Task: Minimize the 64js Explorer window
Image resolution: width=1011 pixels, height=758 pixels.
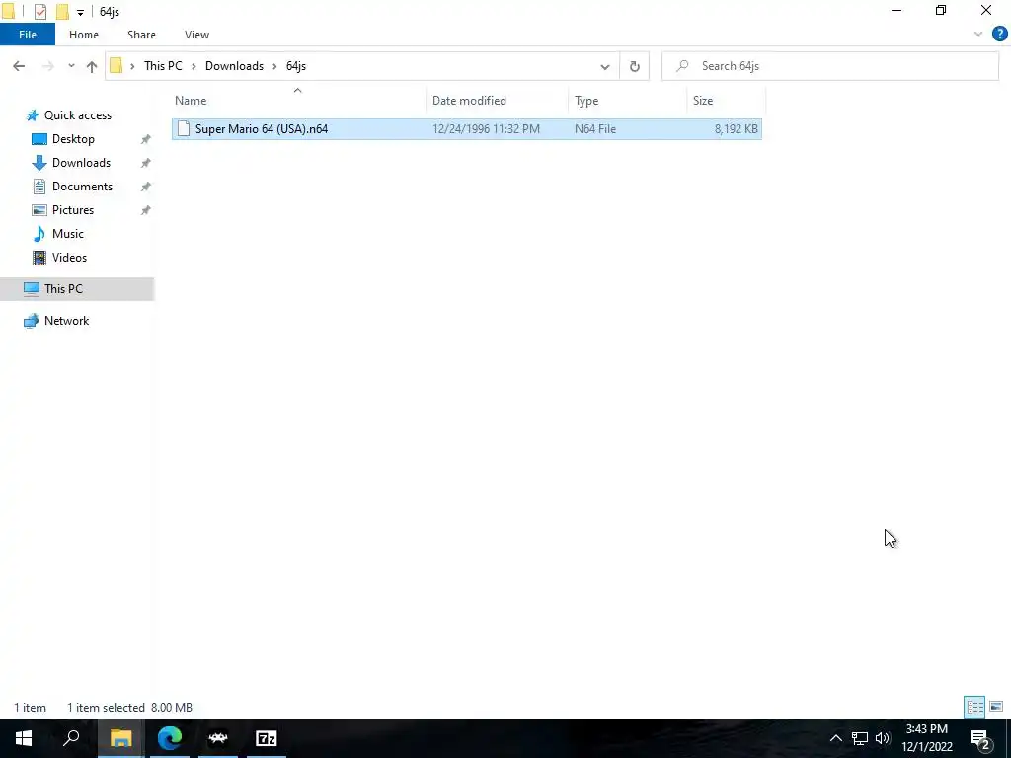Action: tap(896, 11)
